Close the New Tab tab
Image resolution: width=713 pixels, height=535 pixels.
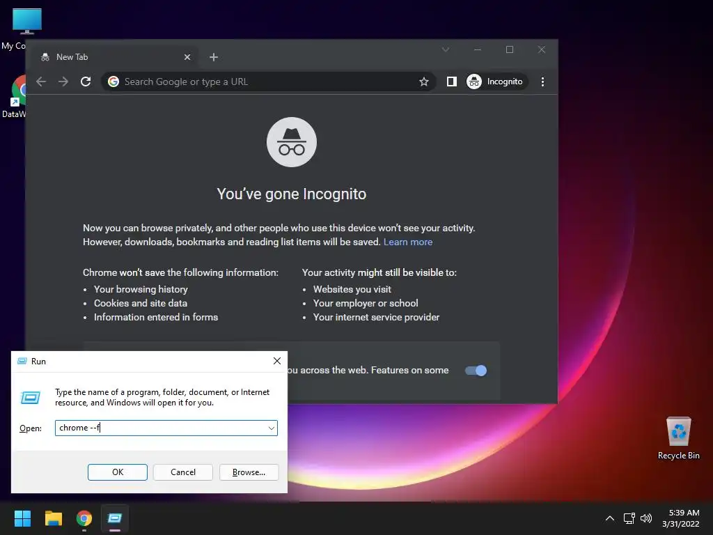[187, 57]
